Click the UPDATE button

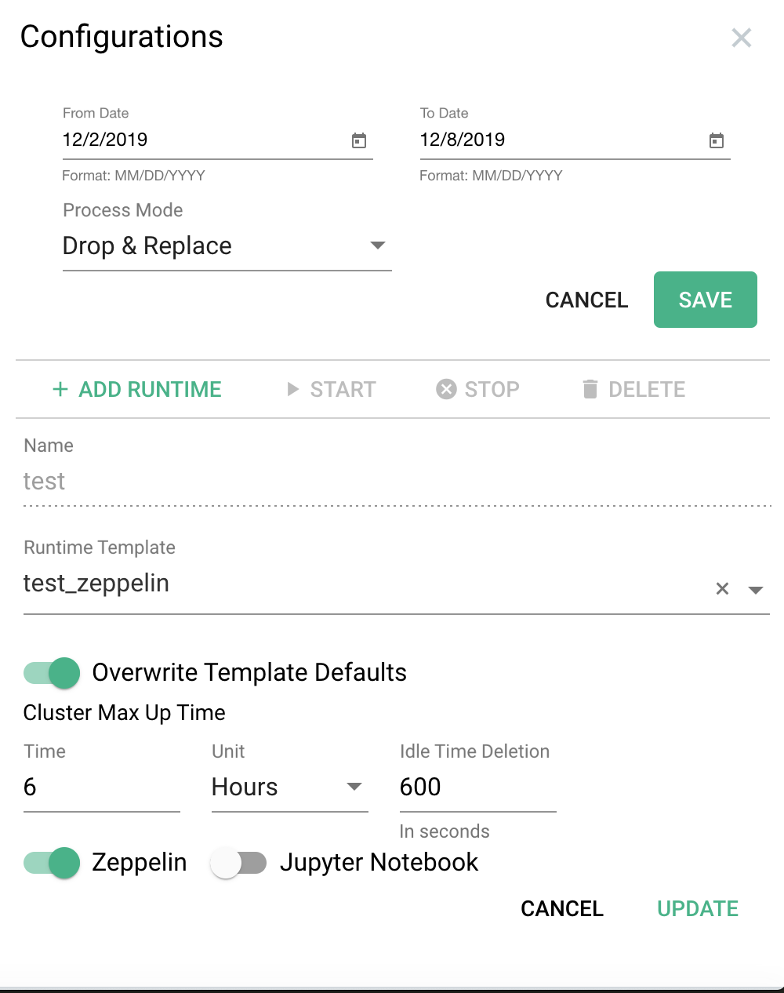(698, 908)
